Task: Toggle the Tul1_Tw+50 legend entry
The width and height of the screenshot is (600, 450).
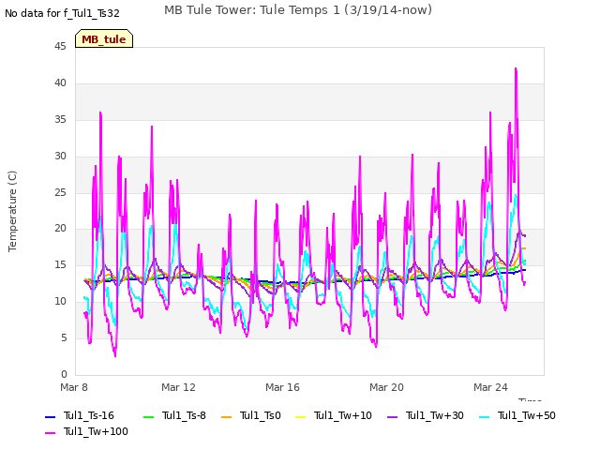Action: [517, 415]
